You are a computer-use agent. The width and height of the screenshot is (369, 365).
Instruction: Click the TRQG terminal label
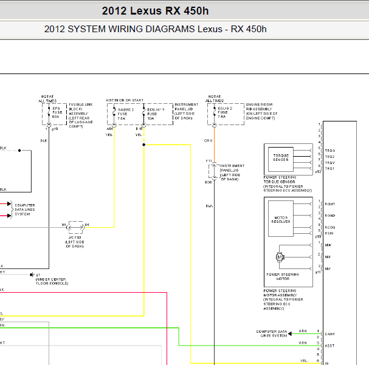[x=330, y=151]
